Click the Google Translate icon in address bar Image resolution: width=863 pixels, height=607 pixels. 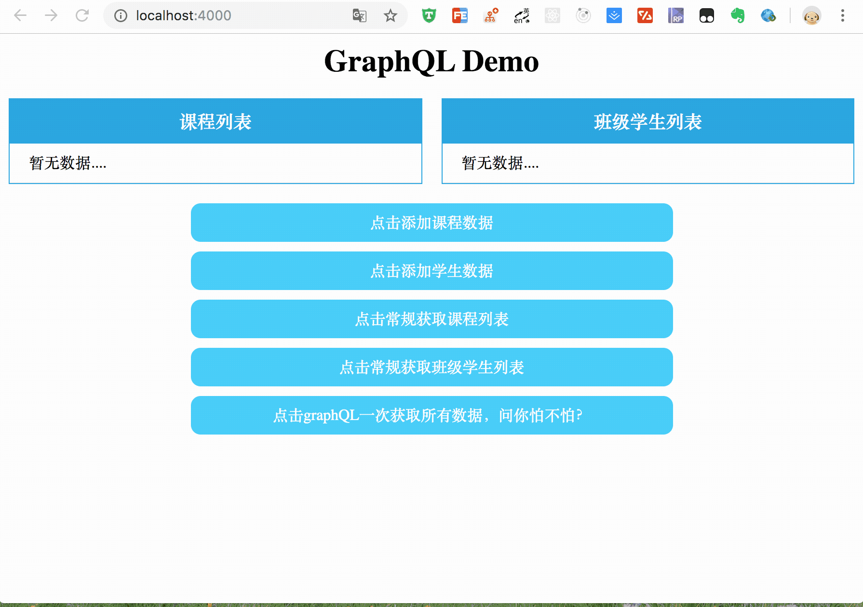[x=360, y=15]
